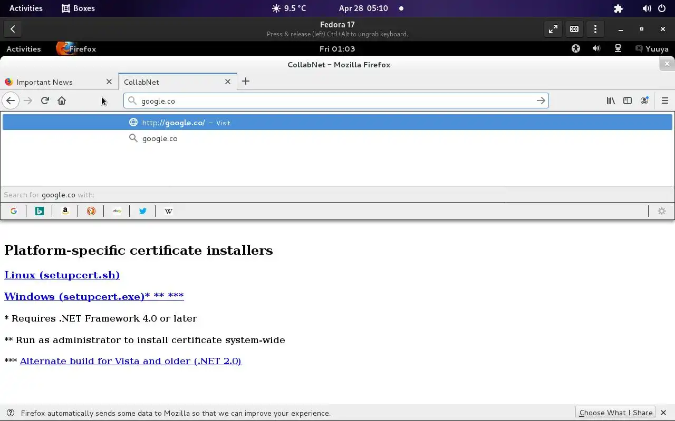The image size is (675, 421).
Task: Reload the current page
Action: 45,101
